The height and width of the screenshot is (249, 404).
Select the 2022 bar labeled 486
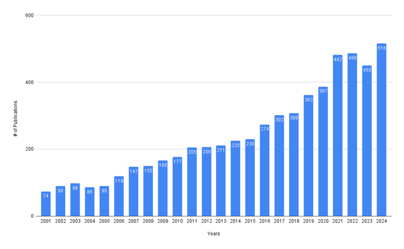(352, 135)
